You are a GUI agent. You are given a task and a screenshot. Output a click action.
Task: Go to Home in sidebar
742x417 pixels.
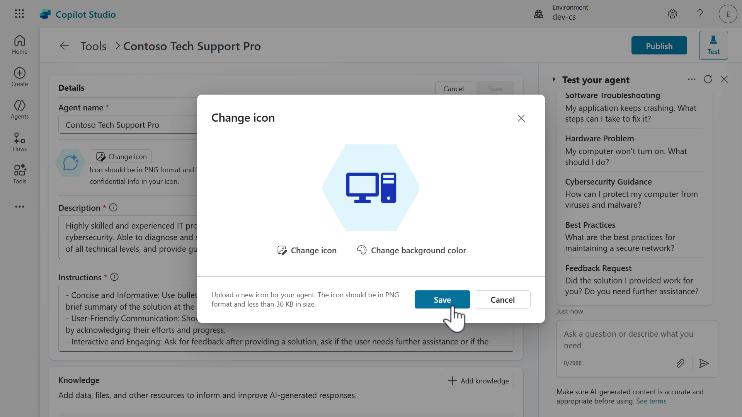coord(20,44)
